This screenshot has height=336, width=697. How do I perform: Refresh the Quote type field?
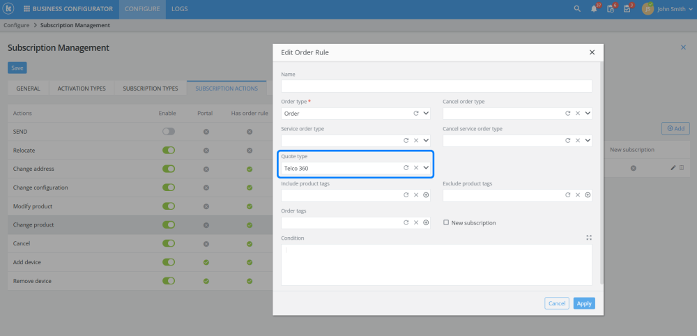tap(406, 168)
